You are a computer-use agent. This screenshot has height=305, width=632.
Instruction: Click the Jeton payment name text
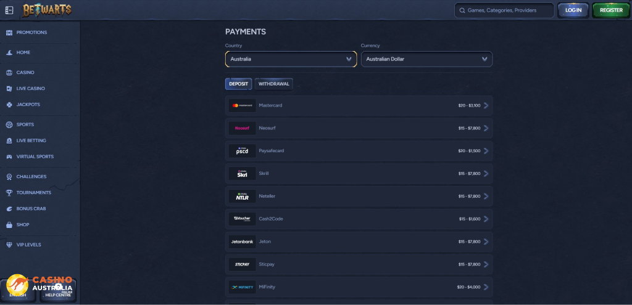coord(265,242)
